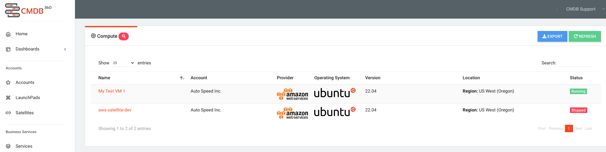Viewport: 606px width, 152px height.
Task: Click the Accounts section heading label
Action: [x=14, y=68]
